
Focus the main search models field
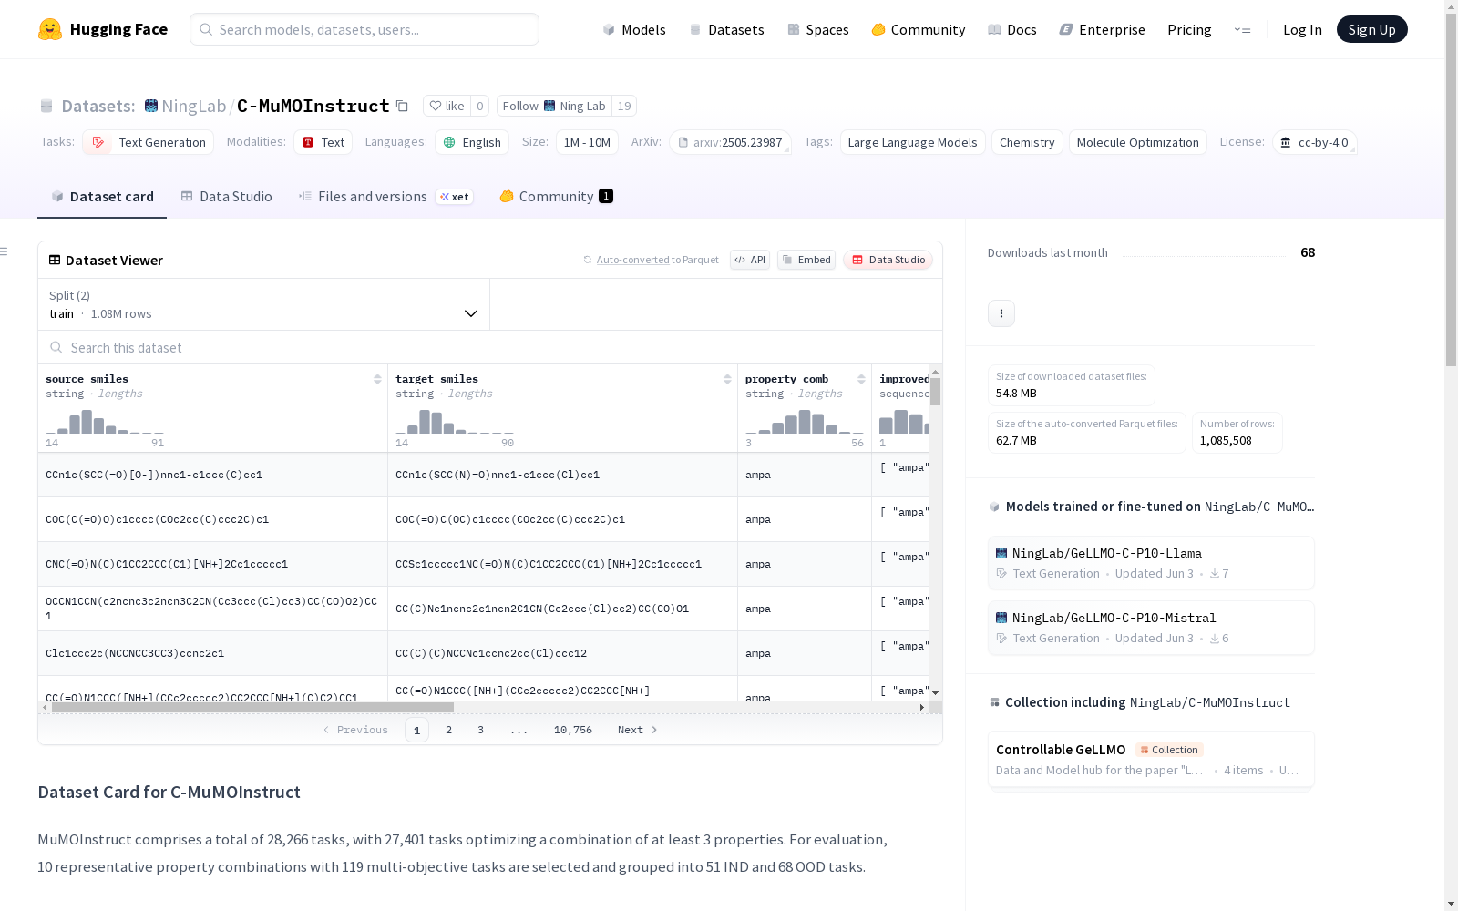[364, 29]
